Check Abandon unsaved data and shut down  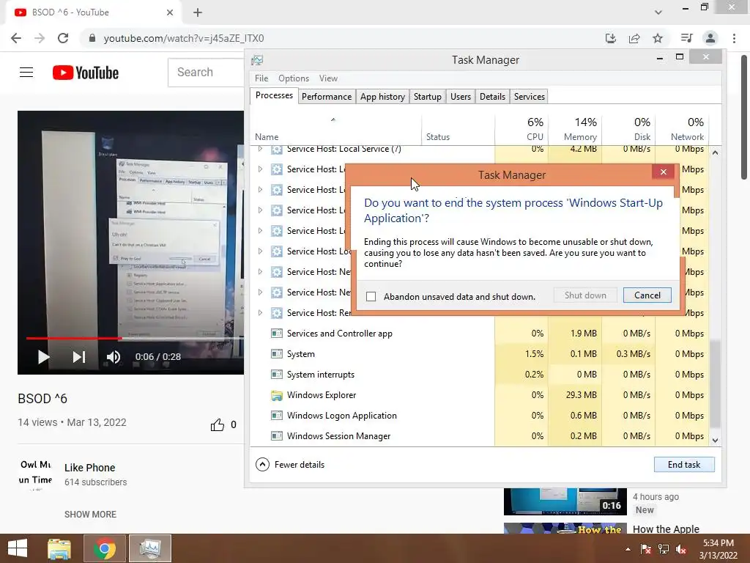pyautogui.click(x=371, y=296)
